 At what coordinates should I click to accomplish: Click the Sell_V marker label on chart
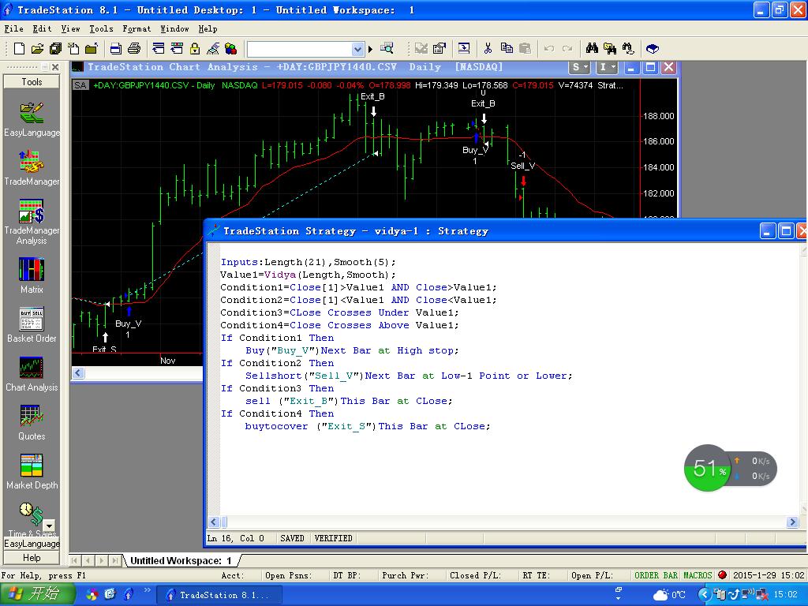point(522,166)
